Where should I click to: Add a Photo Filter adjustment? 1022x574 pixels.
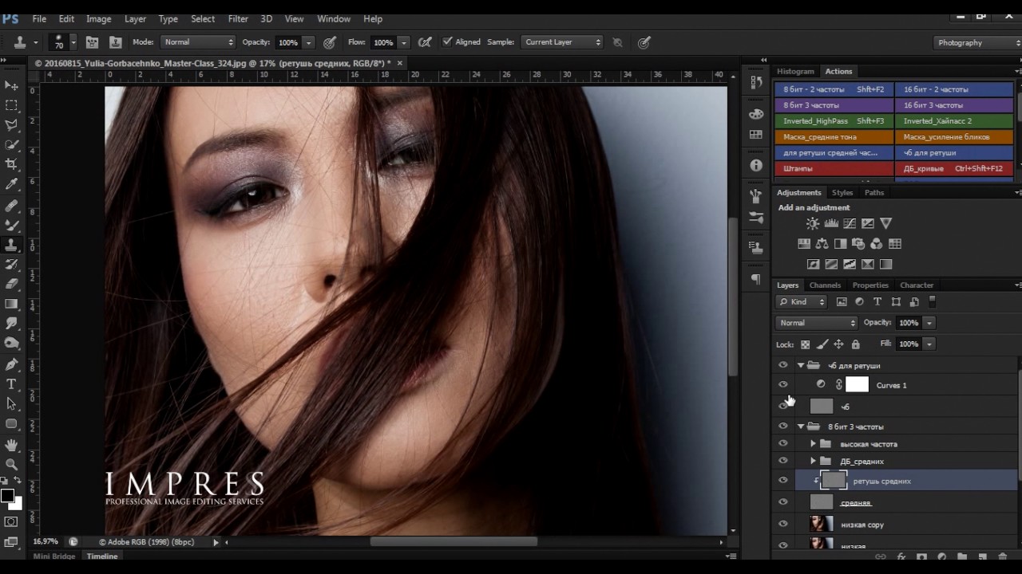point(858,244)
